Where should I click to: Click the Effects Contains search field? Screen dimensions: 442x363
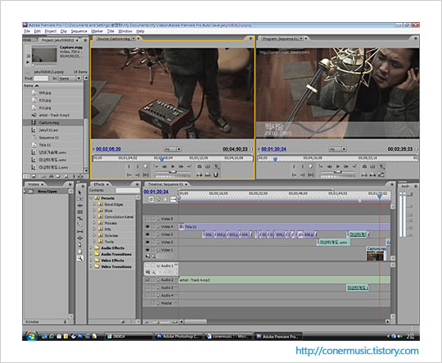click(128, 191)
